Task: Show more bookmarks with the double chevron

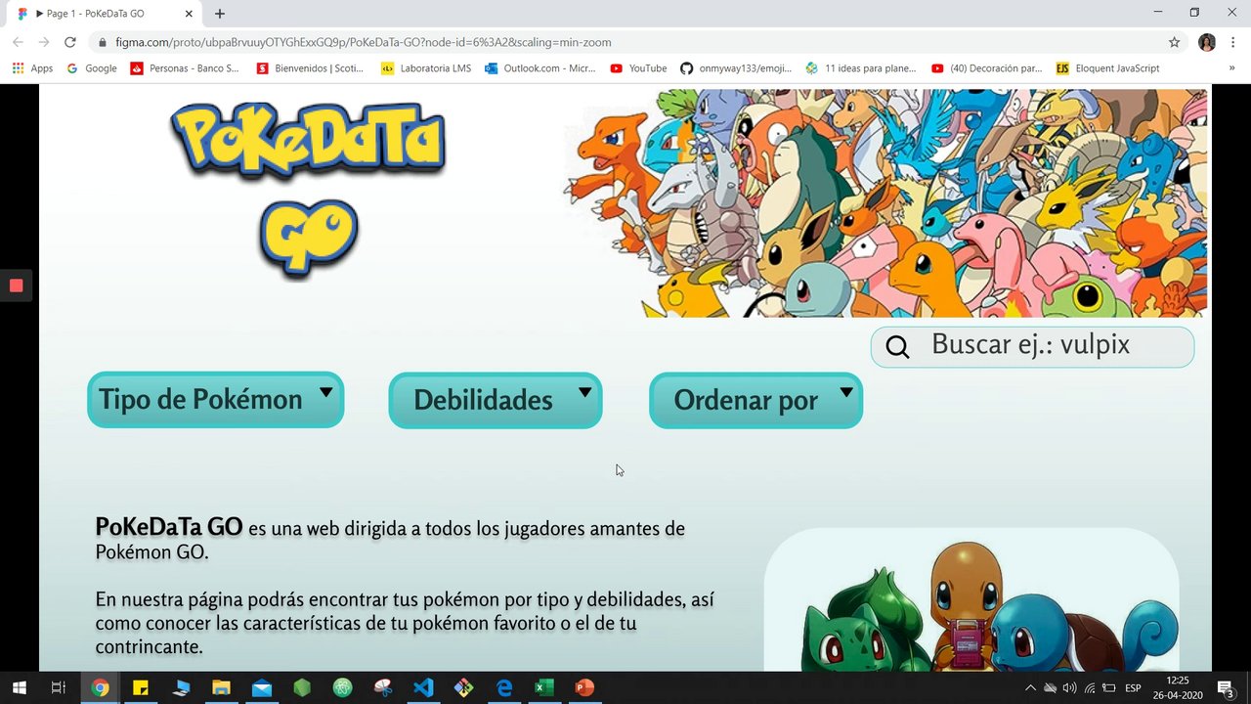Action: tap(1232, 68)
